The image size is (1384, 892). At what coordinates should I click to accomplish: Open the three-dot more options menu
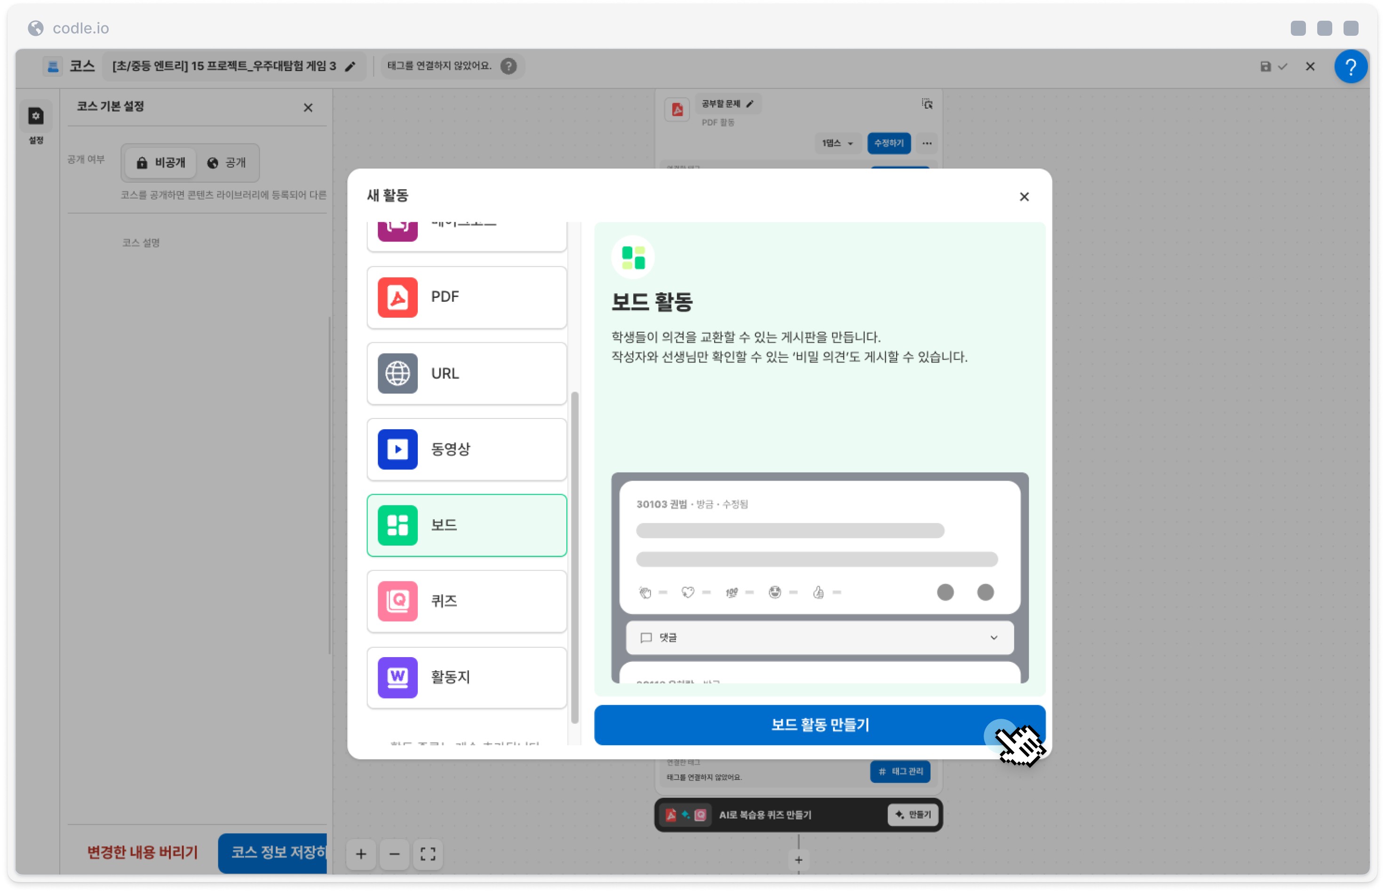927,143
